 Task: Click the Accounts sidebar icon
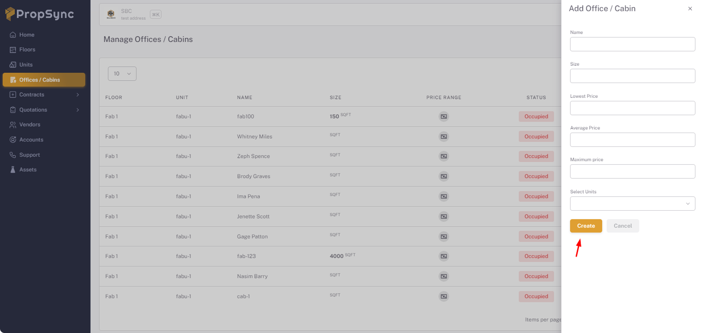point(13,140)
